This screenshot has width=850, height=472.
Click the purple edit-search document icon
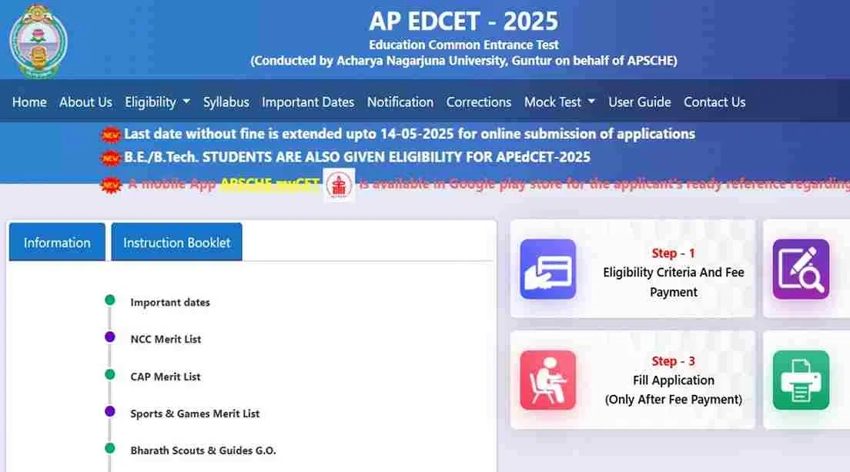pos(801,268)
